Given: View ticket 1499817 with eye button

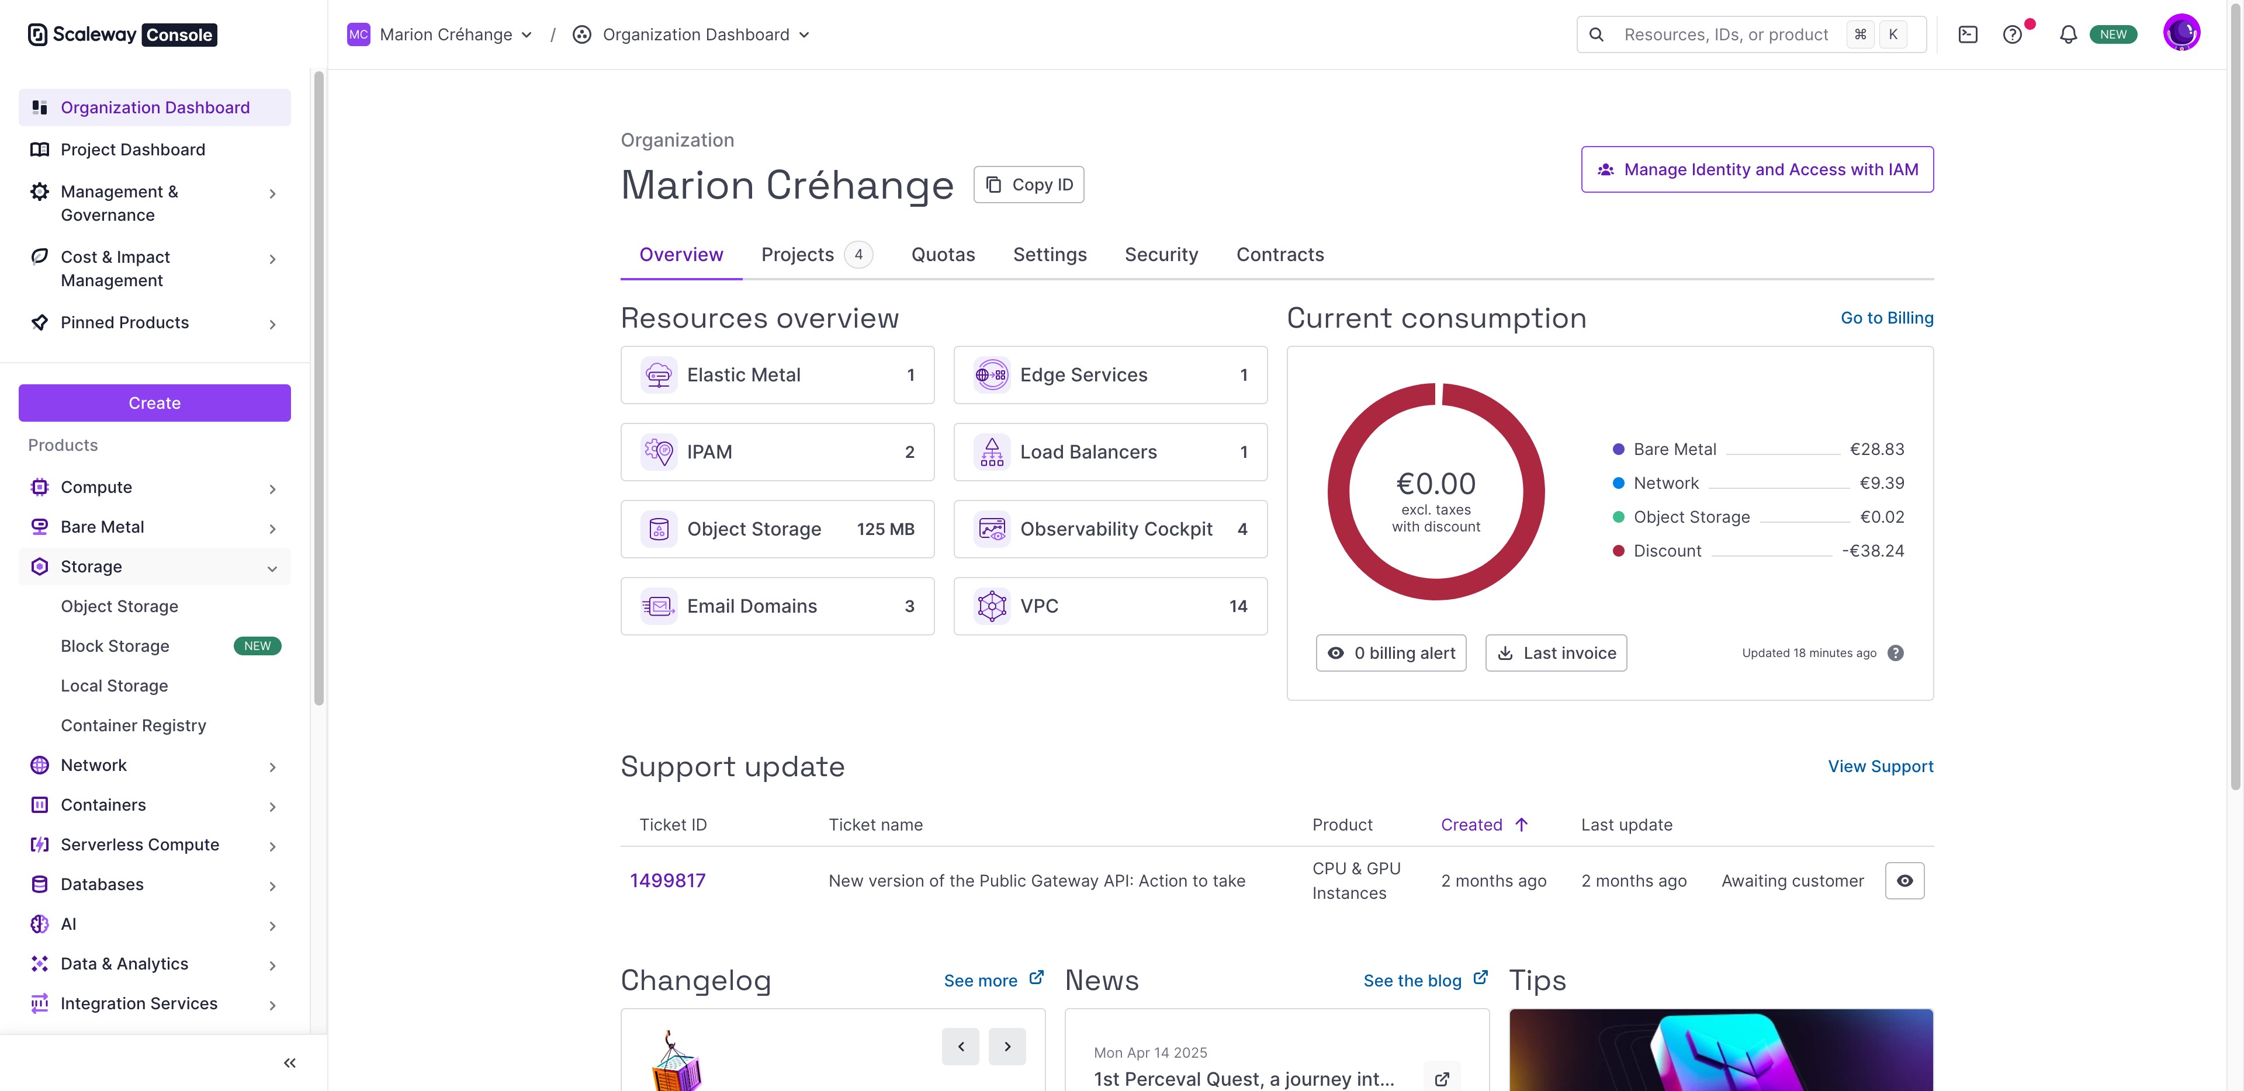Looking at the screenshot, I should [x=1904, y=881].
